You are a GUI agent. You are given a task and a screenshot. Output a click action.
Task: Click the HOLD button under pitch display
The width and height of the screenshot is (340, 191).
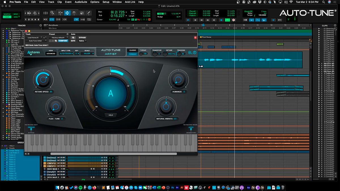[110, 115]
